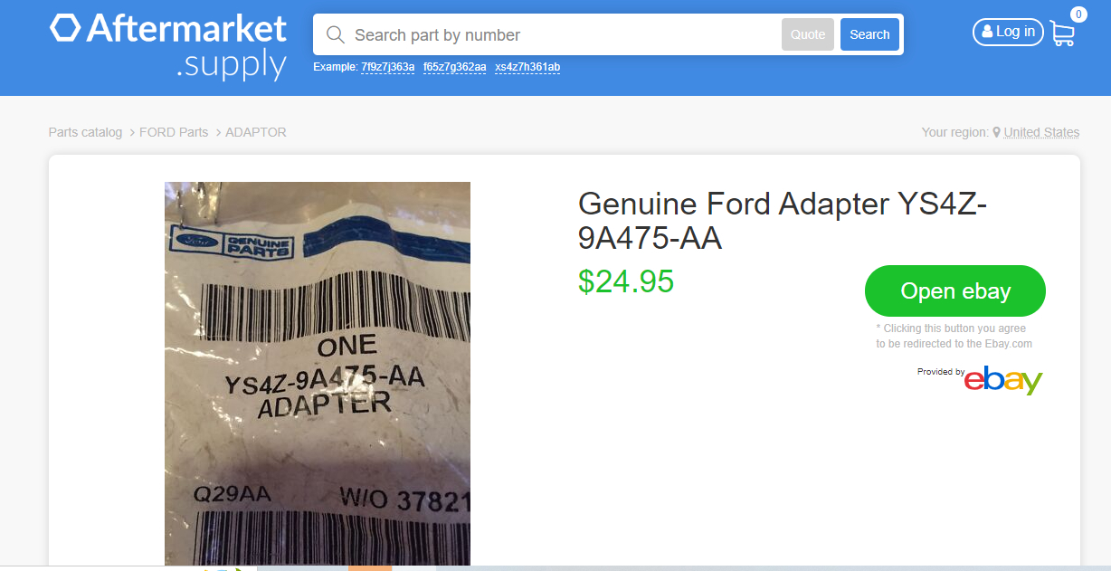The height and width of the screenshot is (571, 1111).
Task: Click the magnifying glass search icon
Action: coord(336,35)
